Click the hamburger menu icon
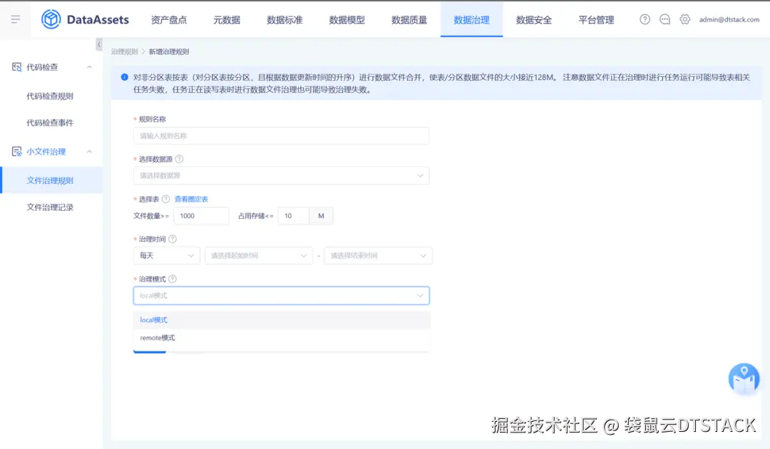 pos(15,20)
